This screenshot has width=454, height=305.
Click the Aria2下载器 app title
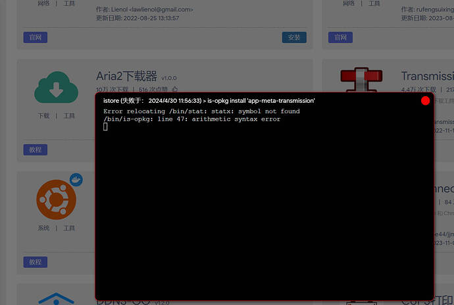pyautogui.click(x=126, y=76)
